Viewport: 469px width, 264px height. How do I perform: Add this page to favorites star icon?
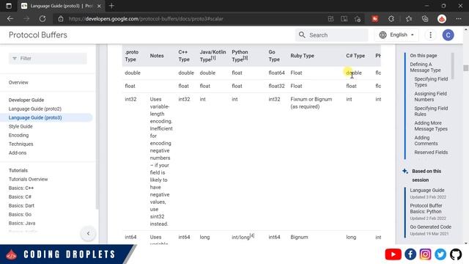tap(358, 18)
